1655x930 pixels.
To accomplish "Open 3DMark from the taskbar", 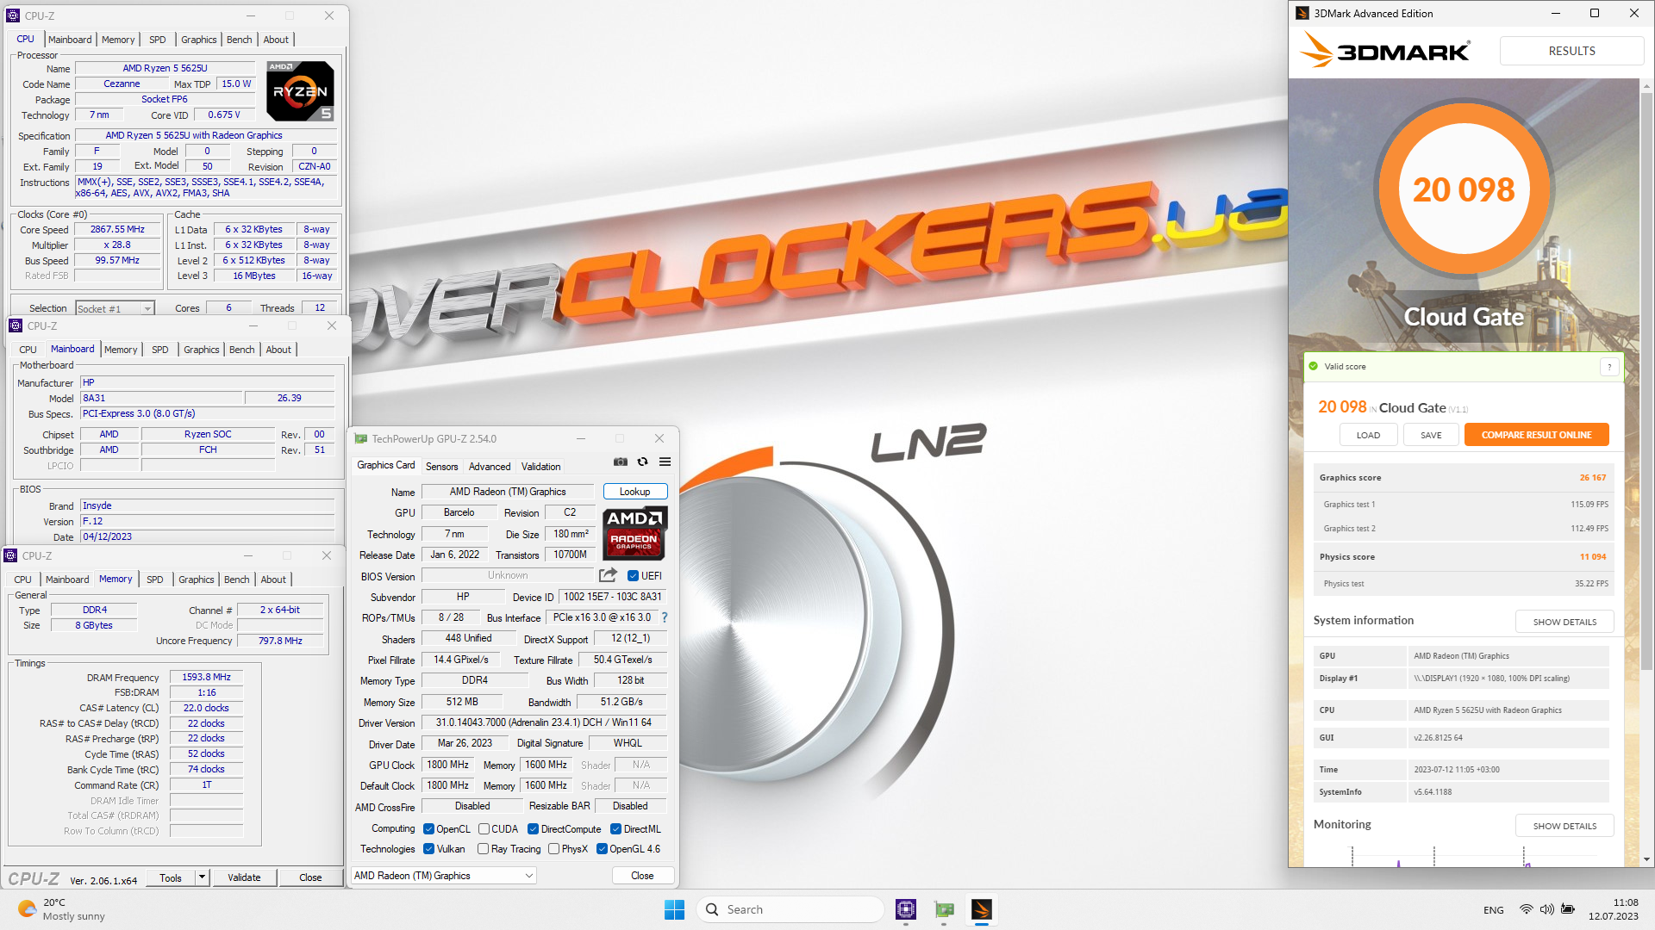I will click(981, 909).
